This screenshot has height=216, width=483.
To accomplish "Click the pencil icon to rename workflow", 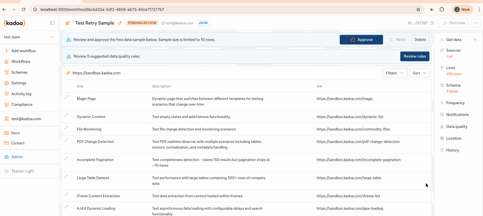I will point(120,23).
